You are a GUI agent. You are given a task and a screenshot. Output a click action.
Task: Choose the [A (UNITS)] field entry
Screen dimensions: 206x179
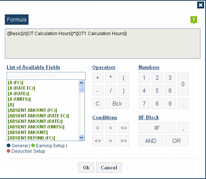[x=19, y=99]
